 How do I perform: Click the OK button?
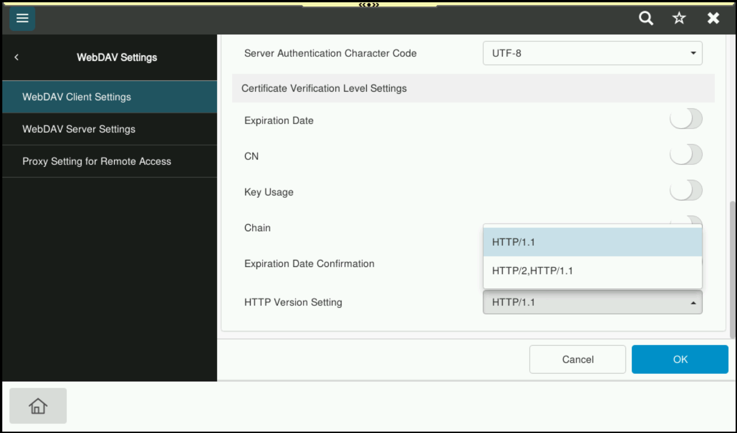point(680,359)
